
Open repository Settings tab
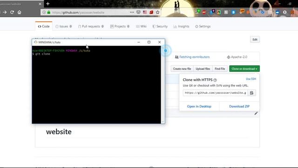point(203,26)
